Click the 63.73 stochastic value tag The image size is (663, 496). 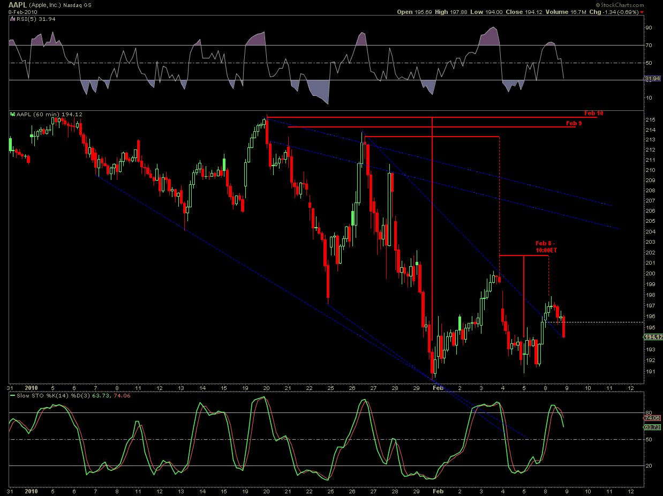point(653,427)
